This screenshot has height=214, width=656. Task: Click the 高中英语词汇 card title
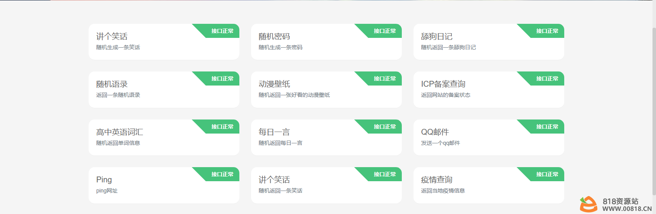pyautogui.click(x=119, y=132)
